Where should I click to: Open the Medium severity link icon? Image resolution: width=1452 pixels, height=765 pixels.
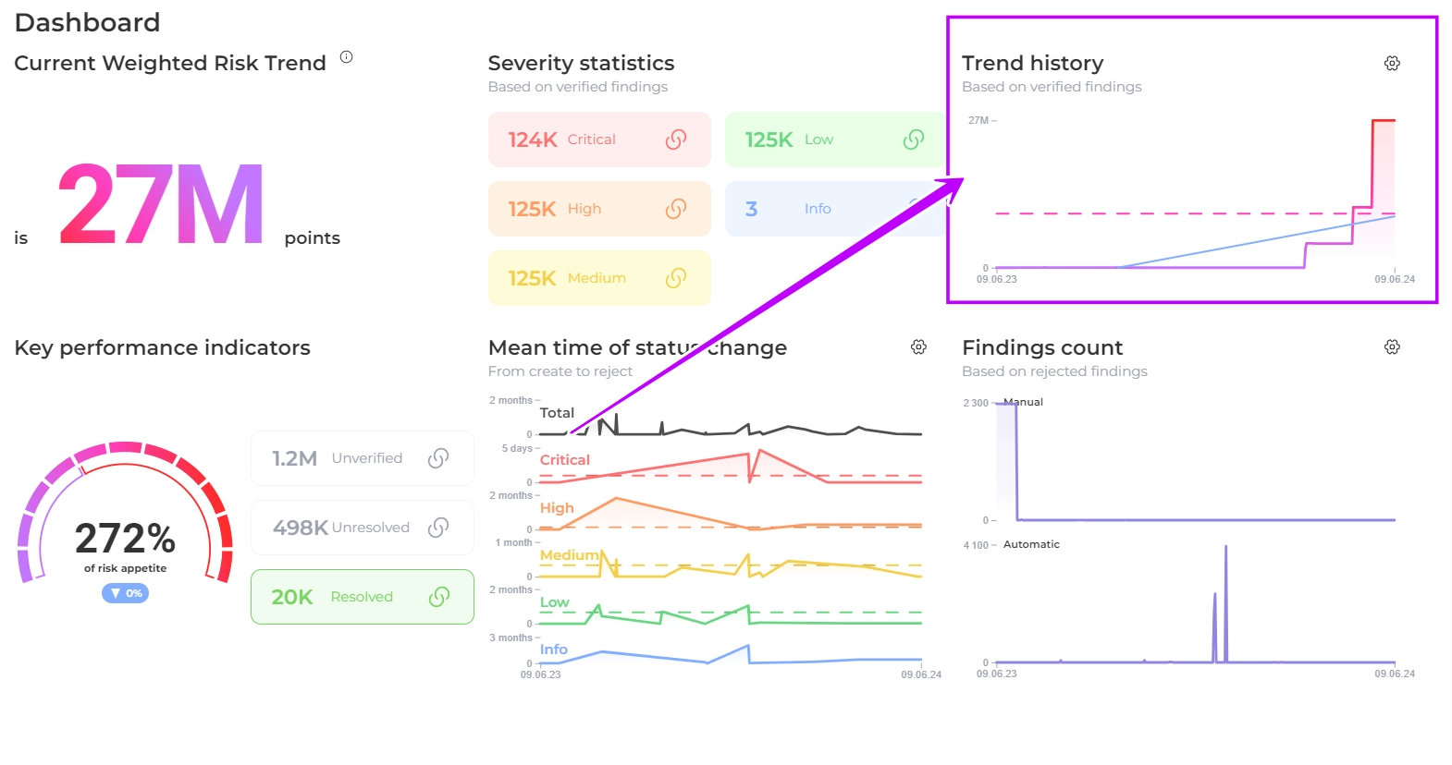tap(676, 278)
